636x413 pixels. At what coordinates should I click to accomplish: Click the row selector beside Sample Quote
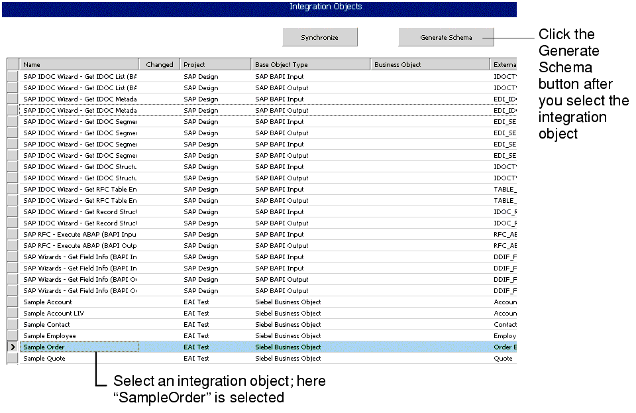(x=13, y=358)
